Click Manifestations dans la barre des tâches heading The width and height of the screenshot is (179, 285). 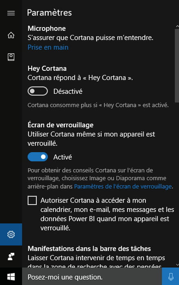[89, 248]
